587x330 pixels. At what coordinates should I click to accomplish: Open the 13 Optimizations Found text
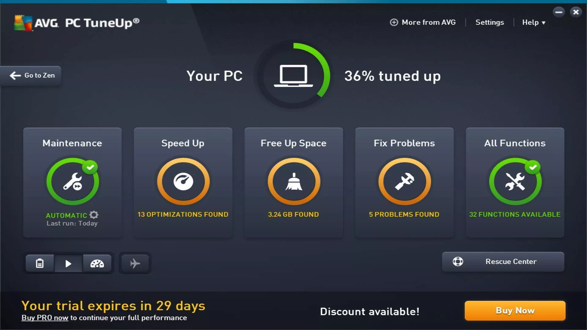(183, 215)
